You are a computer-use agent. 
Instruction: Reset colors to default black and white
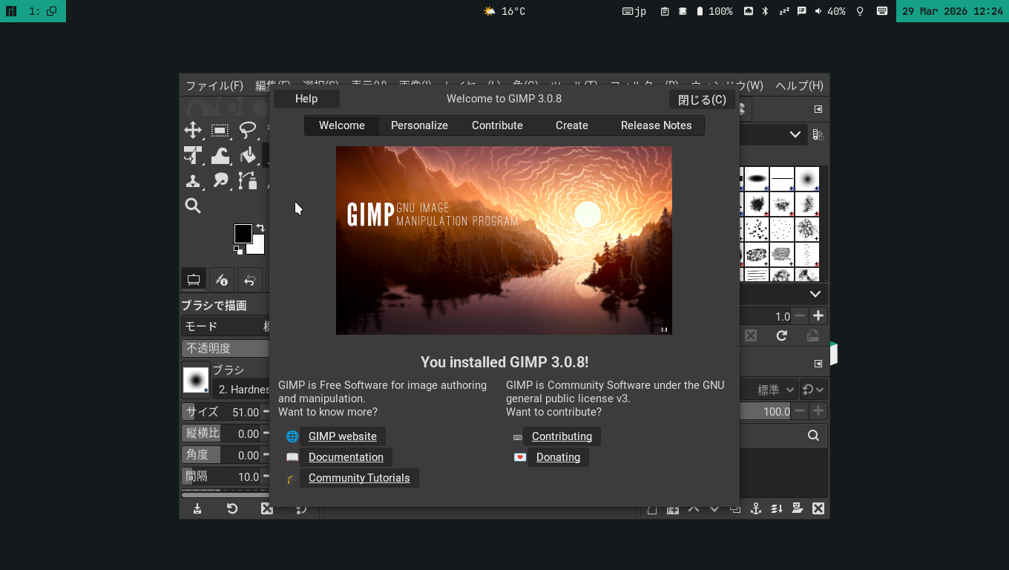tap(237, 251)
